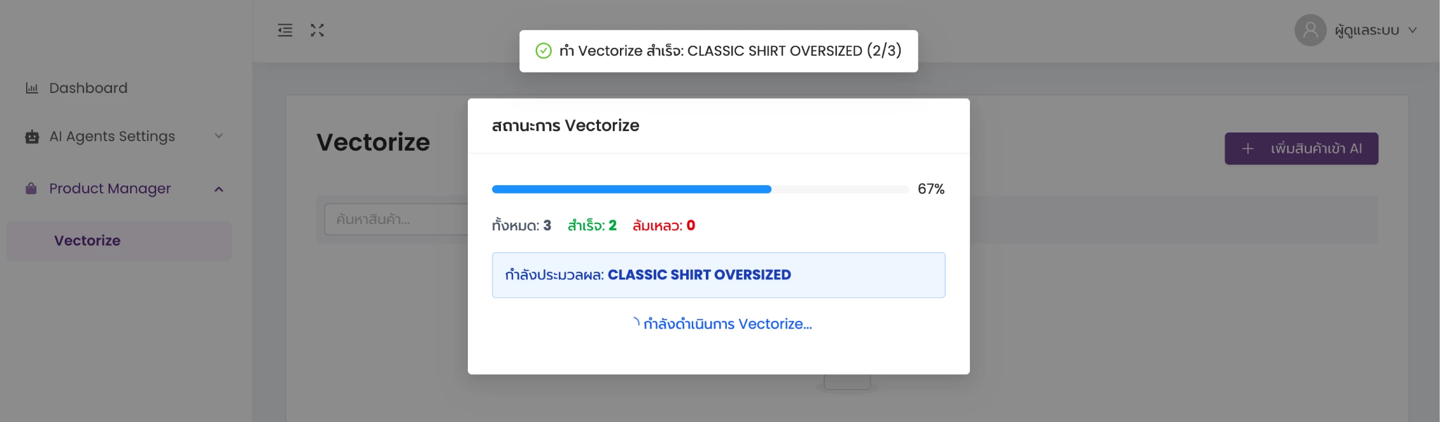Click the CLASSIC SHIRT OVERSIZED processing box
The width and height of the screenshot is (1441, 422).
[718, 275]
